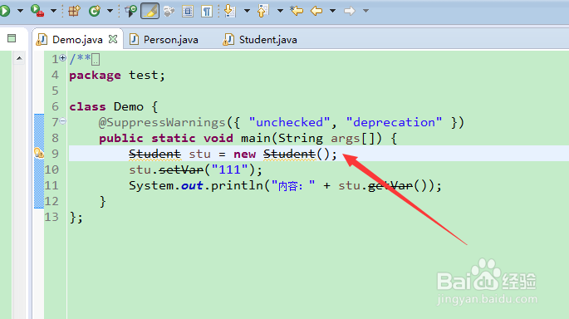Click the text 'package test;'
This screenshot has width=569, height=319.
[x=117, y=75]
